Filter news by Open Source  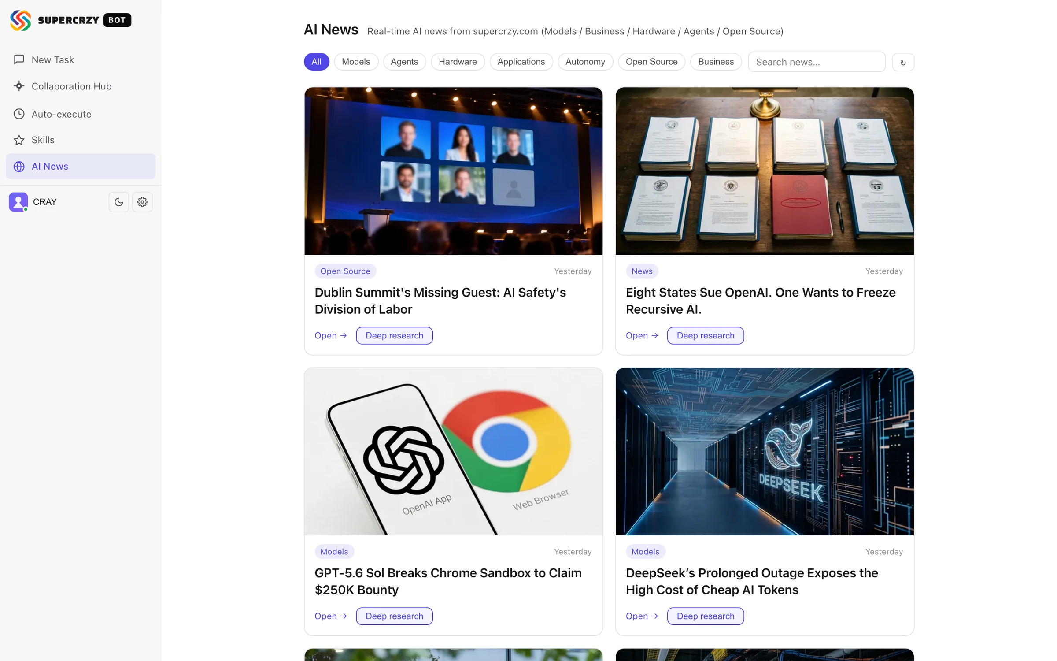[x=651, y=62]
